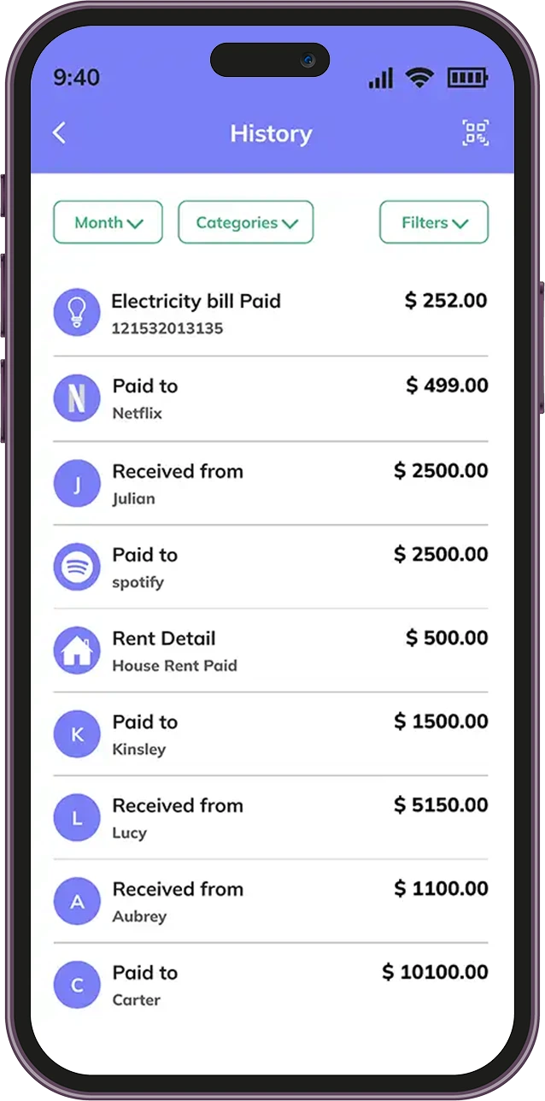Expand the Month dropdown
The width and height of the screenshot is (545, 1101).
[x=108, y=222]
